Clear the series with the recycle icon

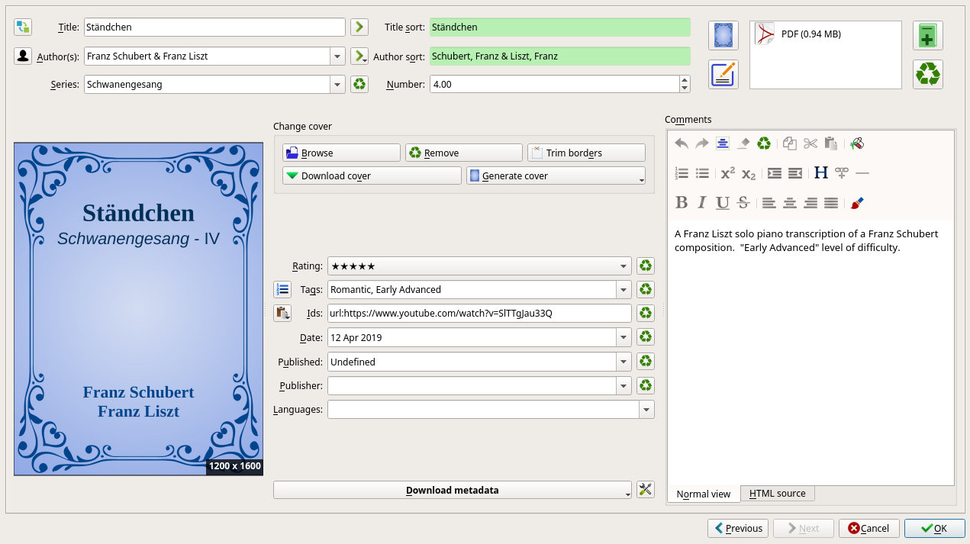click(359, 85)
